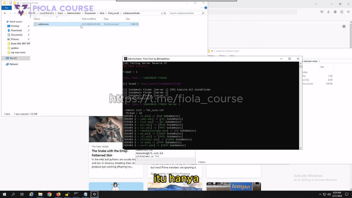
Task: Click the Explorer back arrow button
Action: coord(5,13)
